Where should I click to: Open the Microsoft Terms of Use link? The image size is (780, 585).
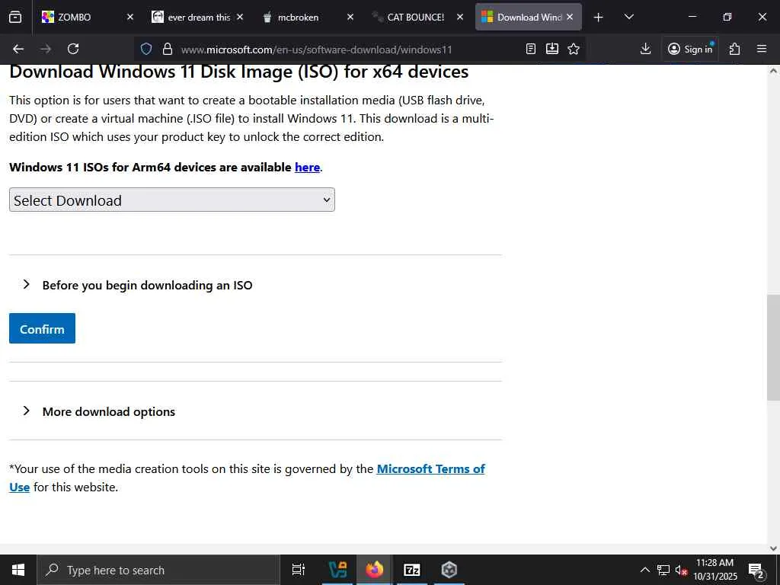tap(430, 468)
